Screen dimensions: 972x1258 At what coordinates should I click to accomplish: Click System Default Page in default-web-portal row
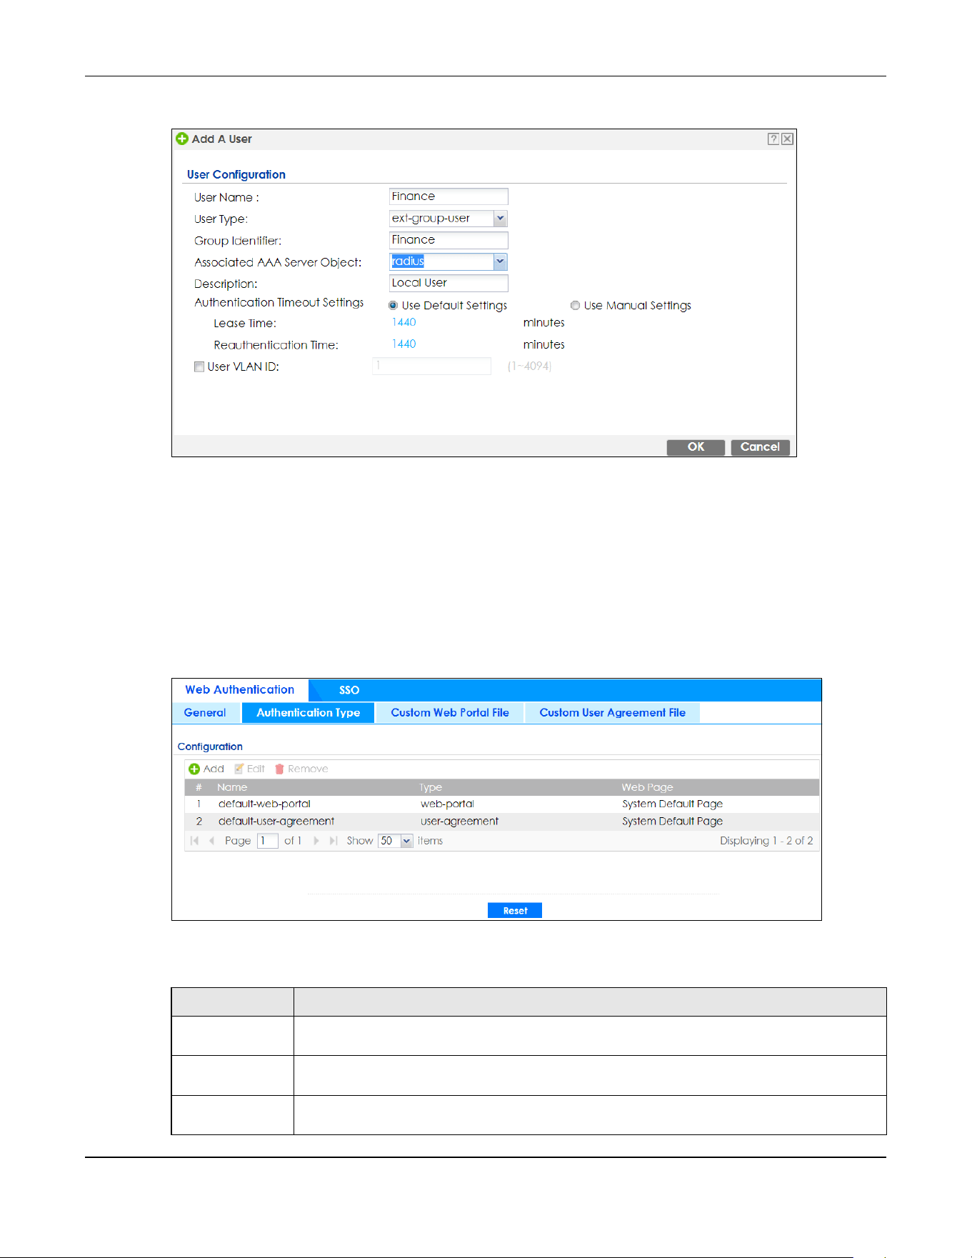pyautogui.click(x=672, y=804)
